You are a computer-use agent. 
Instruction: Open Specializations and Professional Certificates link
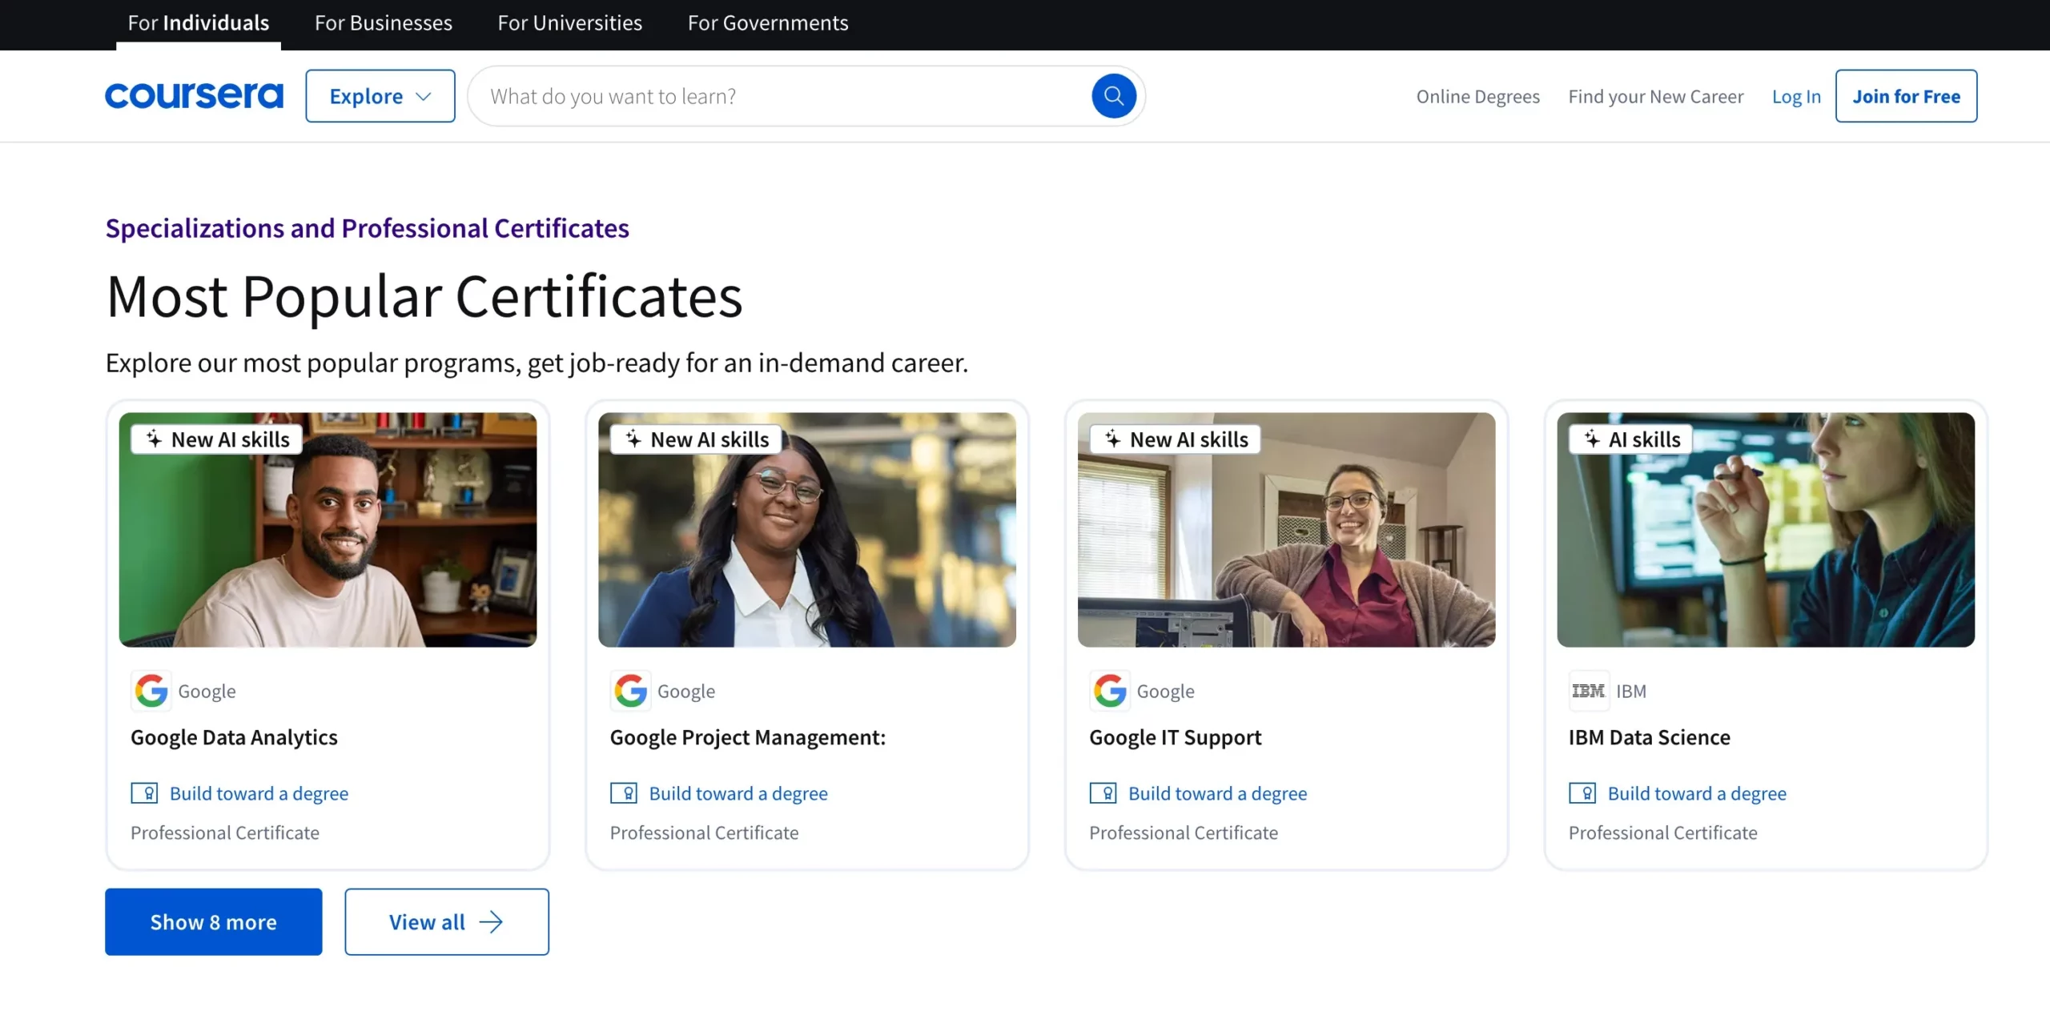click(368, 228)
